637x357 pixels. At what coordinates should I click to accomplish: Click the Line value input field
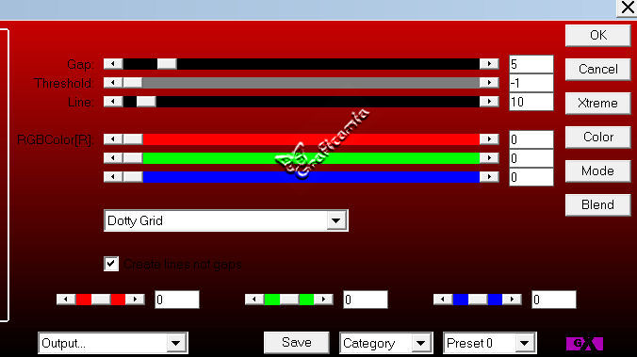tap(531, 102)
